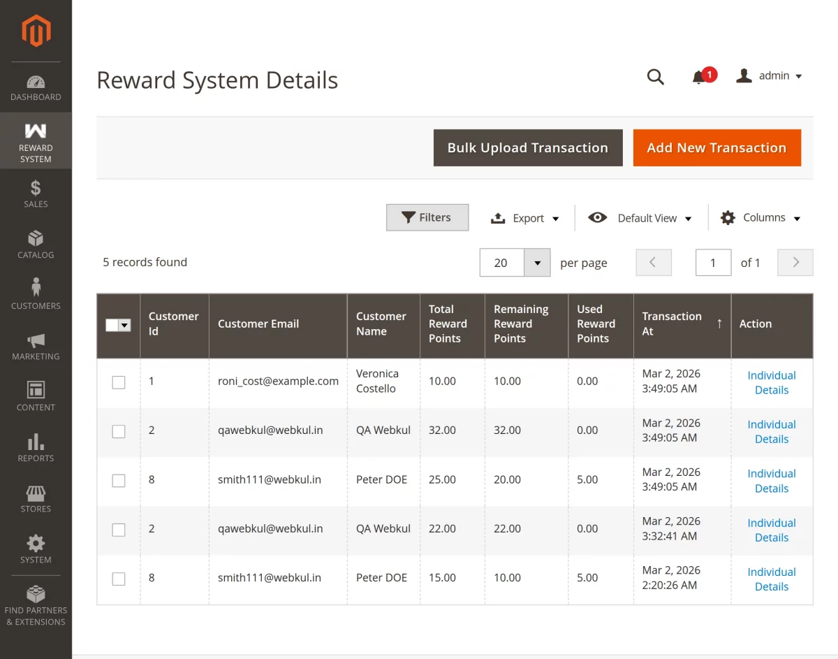
Task: Open the Stores sidebar item
Action: (36, 498)
